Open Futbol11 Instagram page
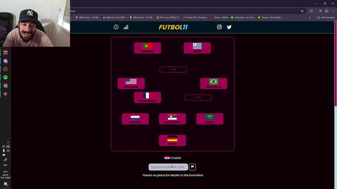 click(x=219, y=27)
